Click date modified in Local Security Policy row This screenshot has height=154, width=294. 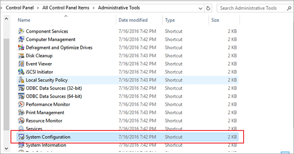[137, 80]
